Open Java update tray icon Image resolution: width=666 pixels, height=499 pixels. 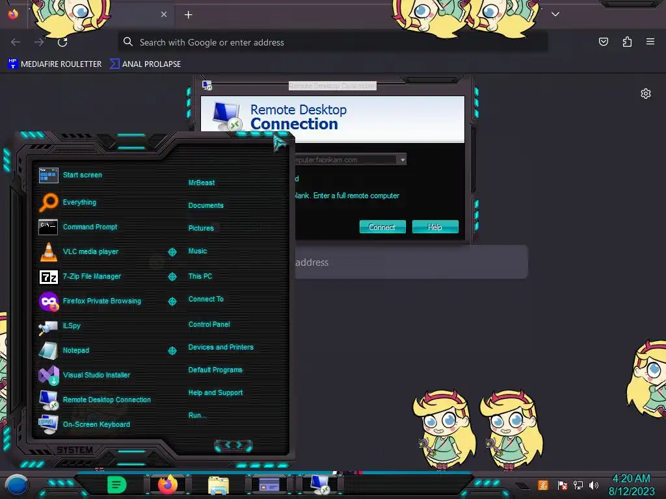pyautogui.click(x=543, y=485)
